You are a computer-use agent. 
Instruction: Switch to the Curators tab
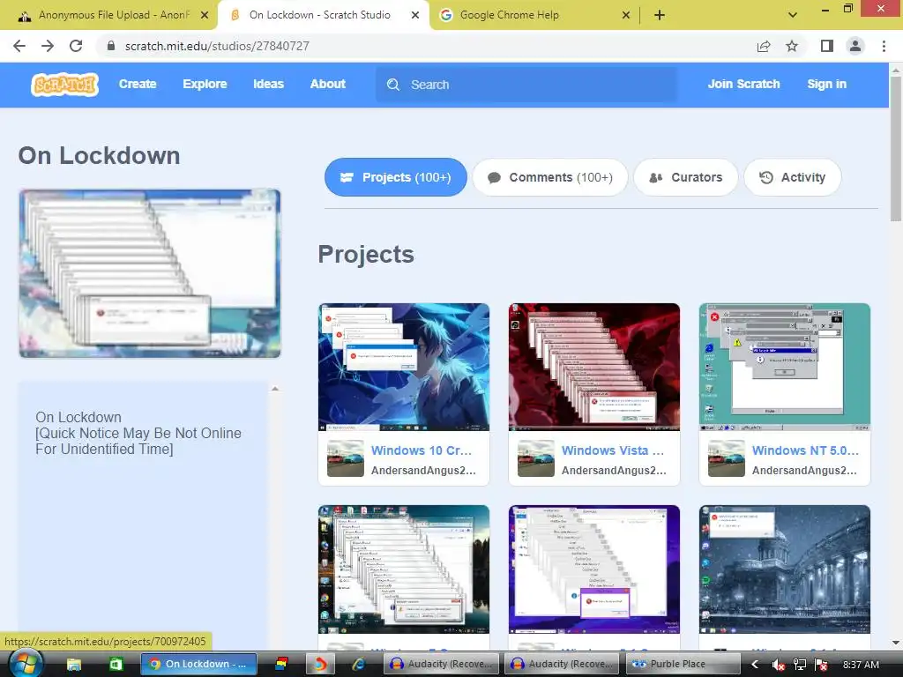(685, 177)
